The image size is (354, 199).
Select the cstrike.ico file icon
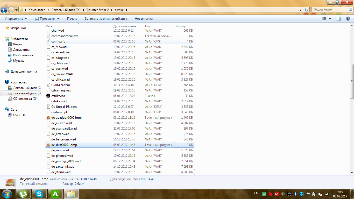coord(48,96)
